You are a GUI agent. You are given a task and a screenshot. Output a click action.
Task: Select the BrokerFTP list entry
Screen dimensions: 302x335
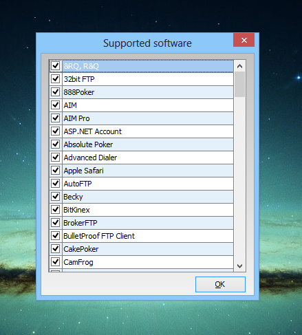pyautogui.click(x=148, y=223)
